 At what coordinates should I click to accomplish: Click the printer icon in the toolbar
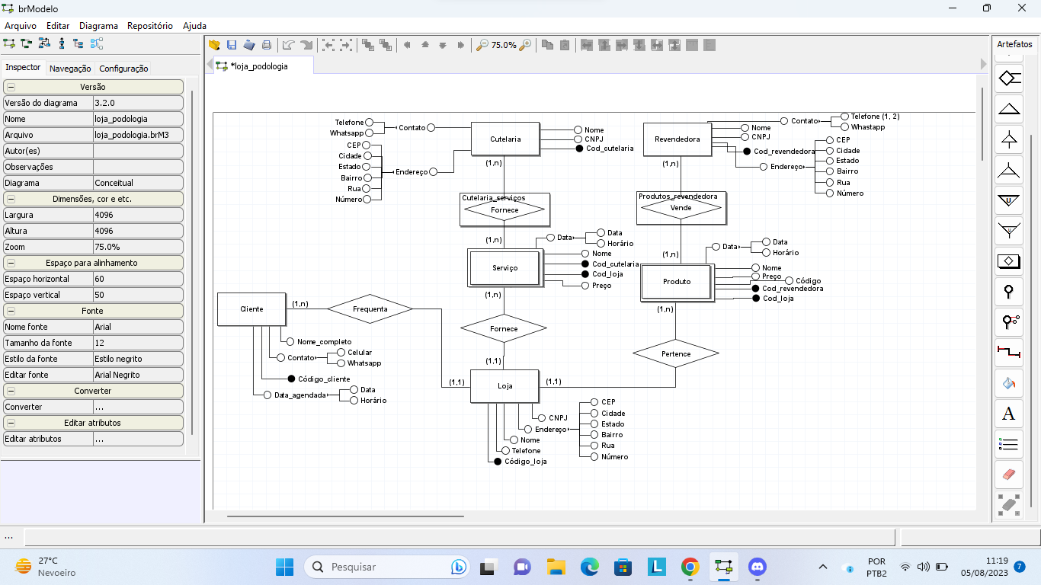coord(267,45)
